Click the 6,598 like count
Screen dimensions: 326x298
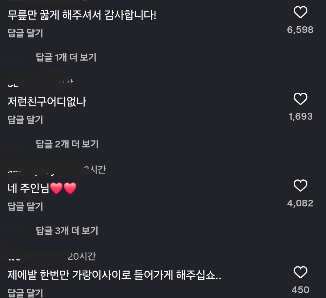click(300, 30)
